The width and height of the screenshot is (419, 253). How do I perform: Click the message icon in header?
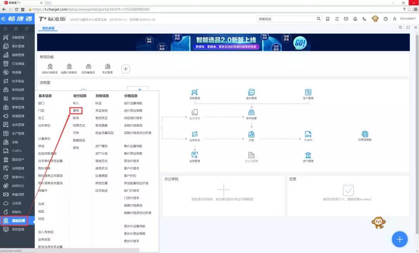coord(346,19)
